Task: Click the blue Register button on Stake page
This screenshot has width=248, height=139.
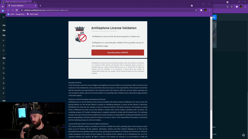Action: tap(214, 17)
